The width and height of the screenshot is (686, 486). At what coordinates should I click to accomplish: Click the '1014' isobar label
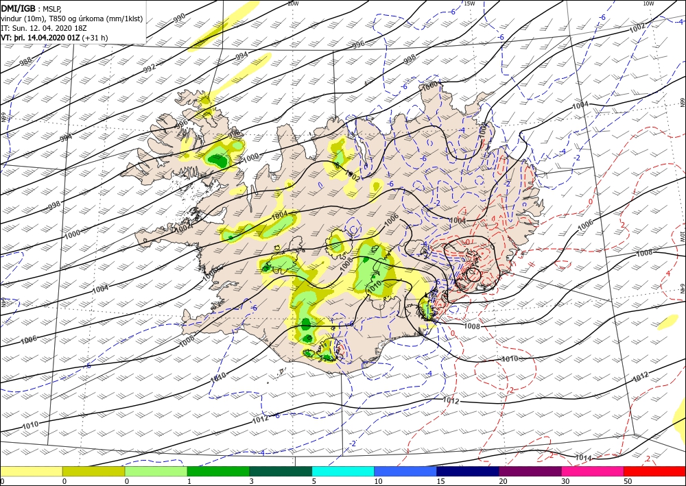[584, 458]
